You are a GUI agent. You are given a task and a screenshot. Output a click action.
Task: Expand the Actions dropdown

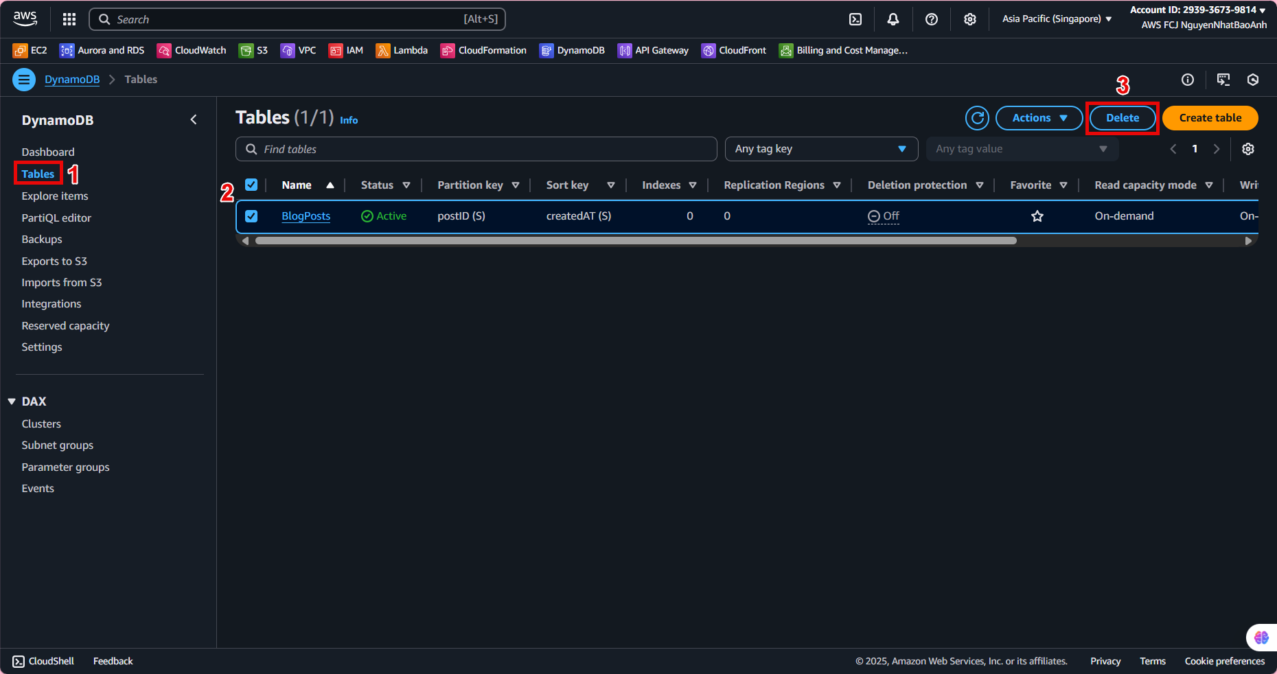1039,118
